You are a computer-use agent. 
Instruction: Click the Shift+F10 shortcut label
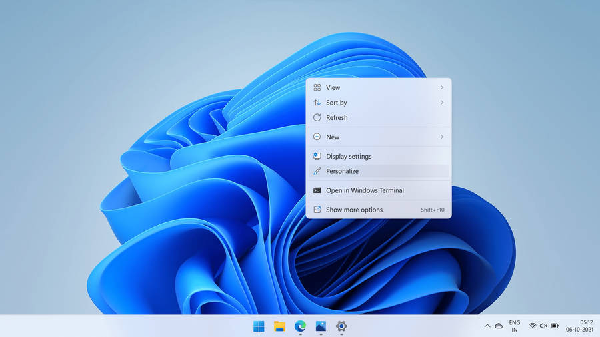tap(433, 210)
